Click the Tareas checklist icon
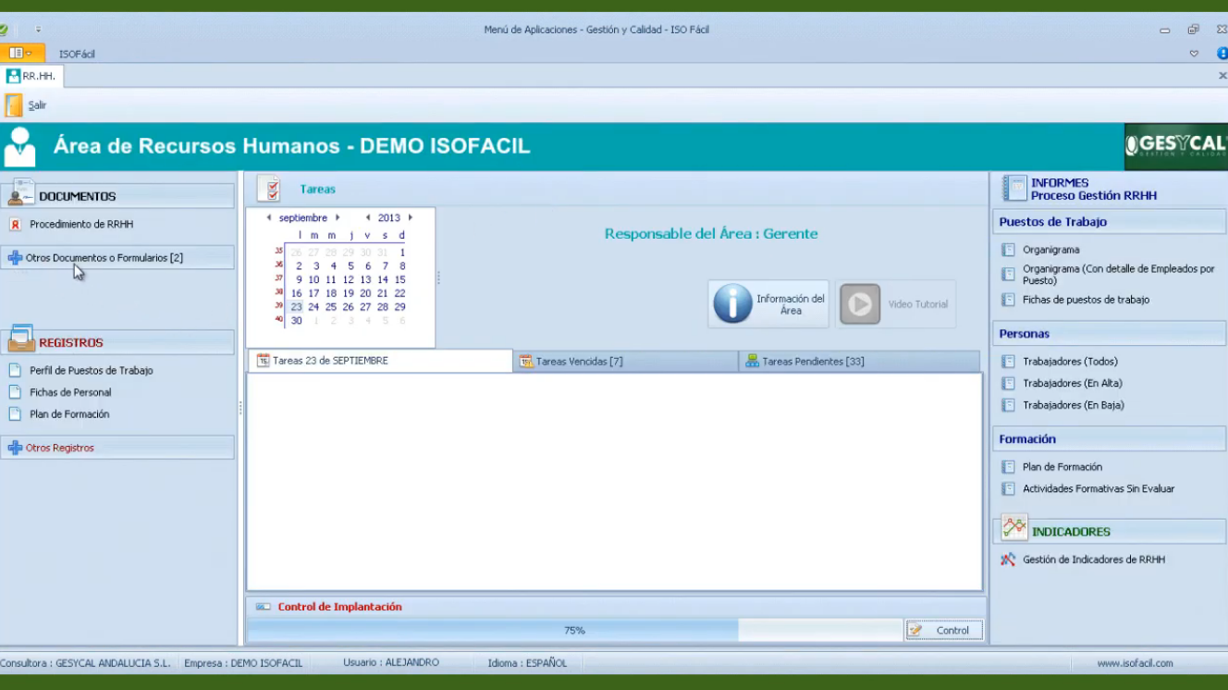 (269, 189)
